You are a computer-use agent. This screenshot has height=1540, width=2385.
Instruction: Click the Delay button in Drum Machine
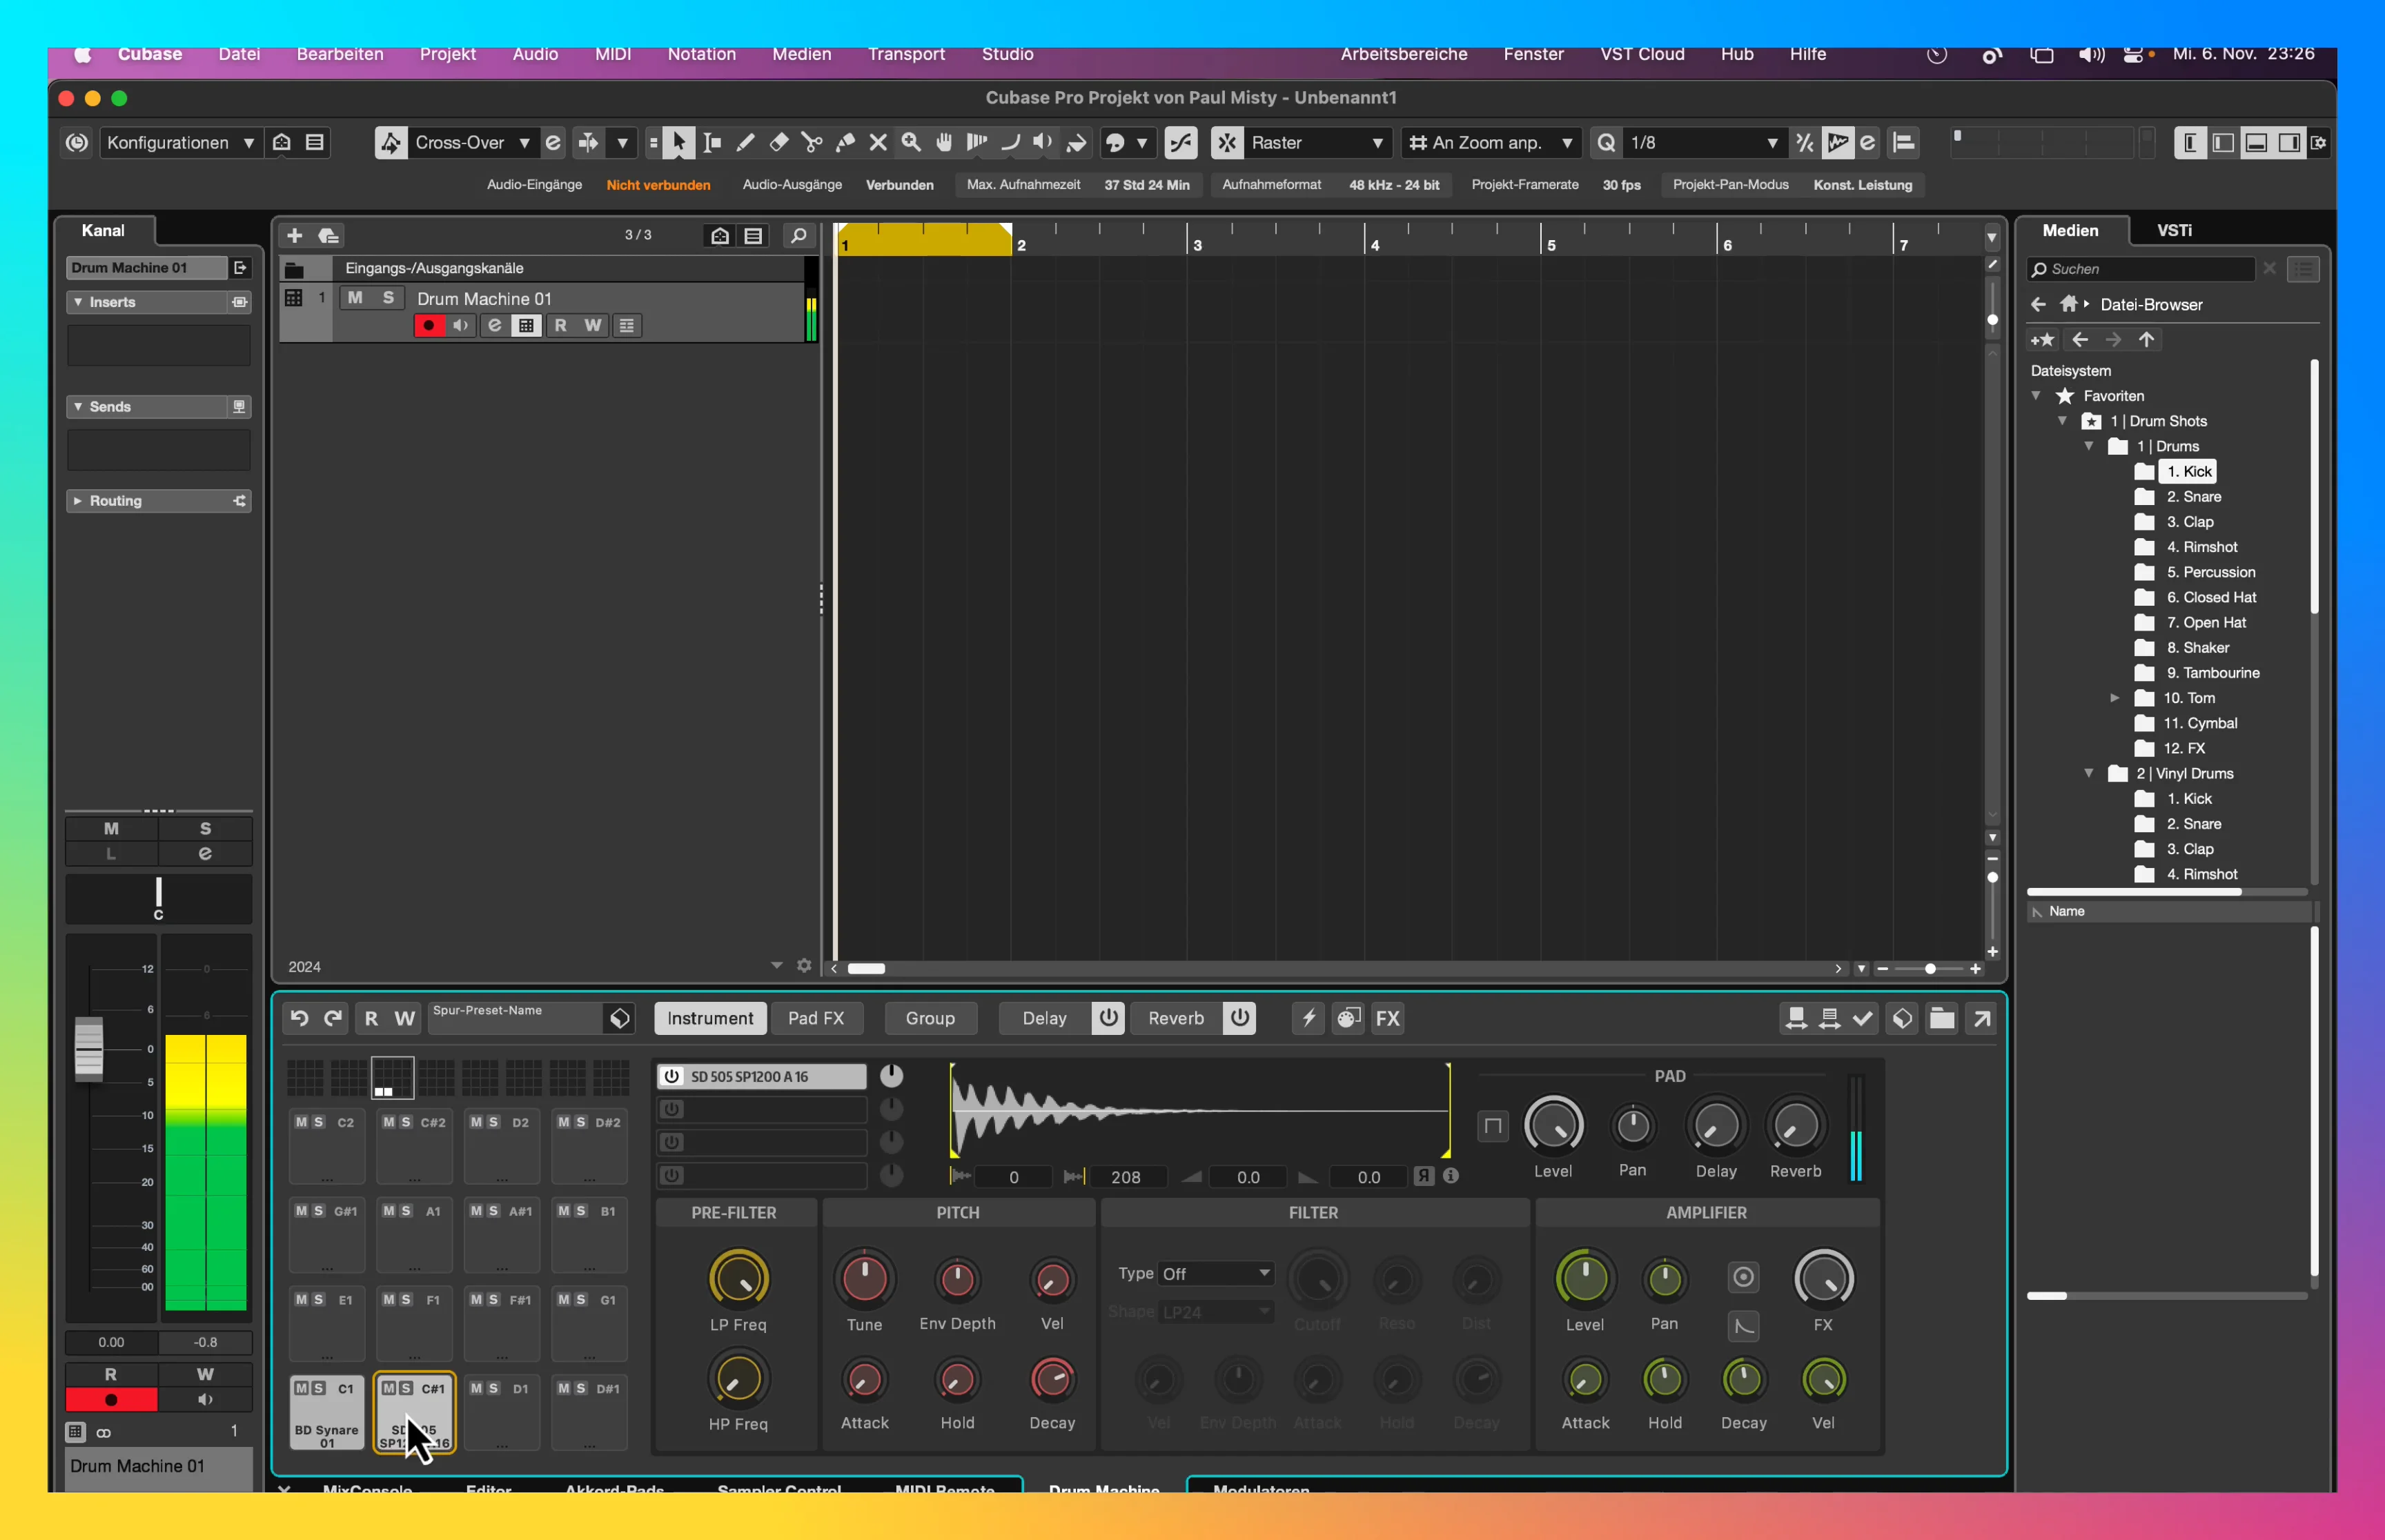click(1044, 1018)
